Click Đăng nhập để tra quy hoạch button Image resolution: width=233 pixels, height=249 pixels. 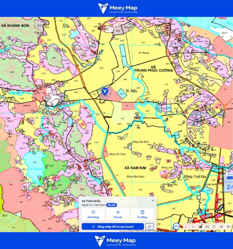pyautogui.click(x=113, y=226)
